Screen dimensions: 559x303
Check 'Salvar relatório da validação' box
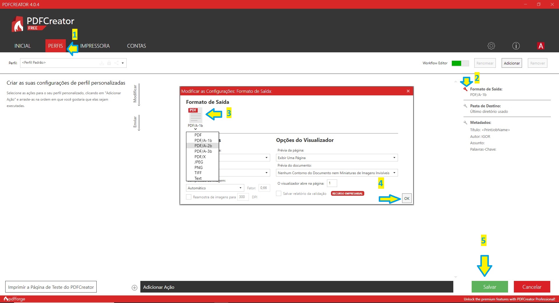click(x=279, y=194)
